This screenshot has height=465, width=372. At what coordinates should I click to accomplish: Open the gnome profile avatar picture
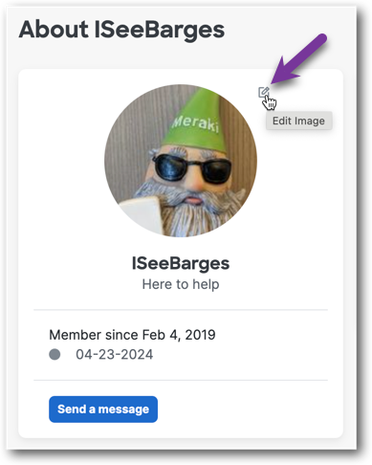point(181,161)
